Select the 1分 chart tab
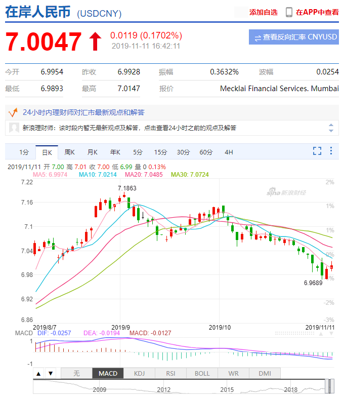Image resolution: width=344 pixels, height=400 pixels. pos(24,152)
